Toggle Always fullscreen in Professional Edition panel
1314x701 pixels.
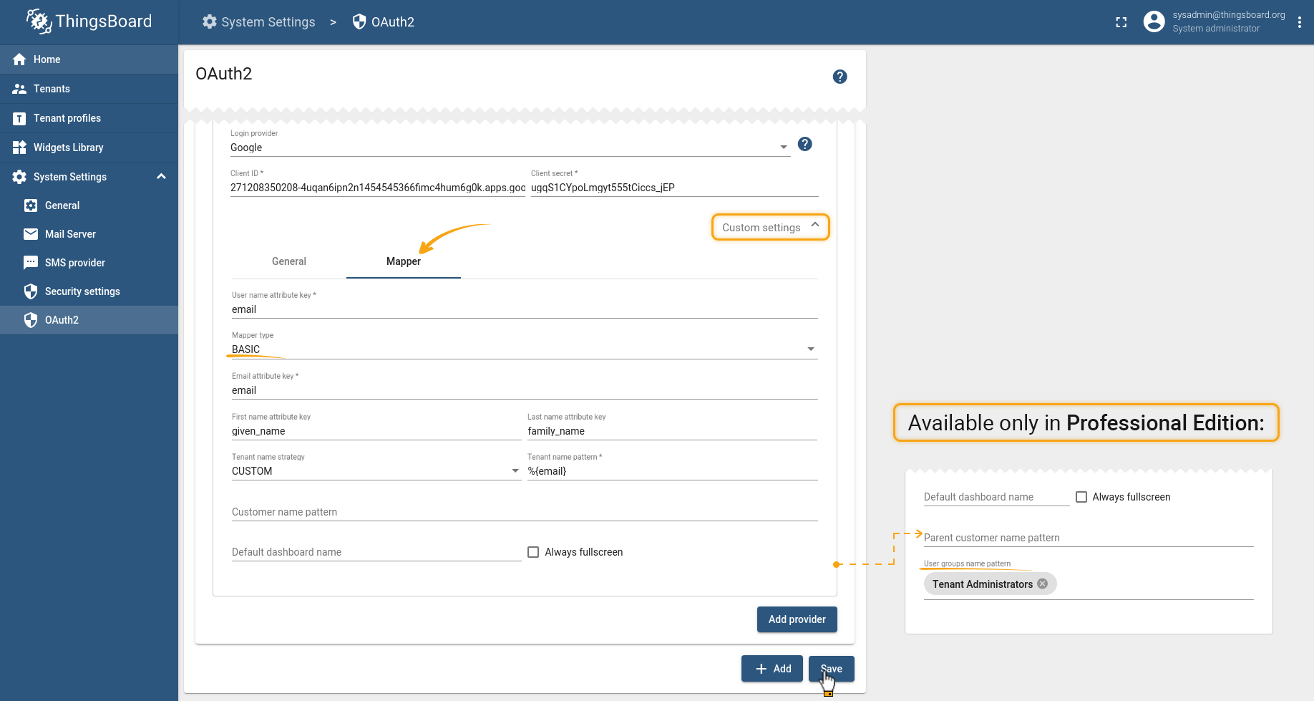point(1081,497)
